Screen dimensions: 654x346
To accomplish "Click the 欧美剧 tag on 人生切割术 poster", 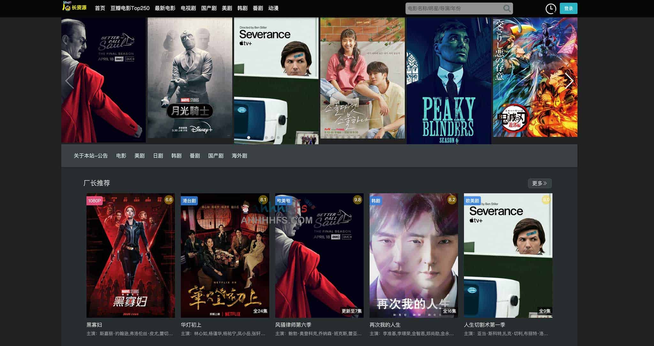I will 472,201.
